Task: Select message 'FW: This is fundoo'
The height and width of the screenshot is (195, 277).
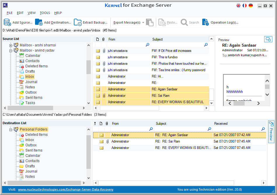Action: (151, 57)
